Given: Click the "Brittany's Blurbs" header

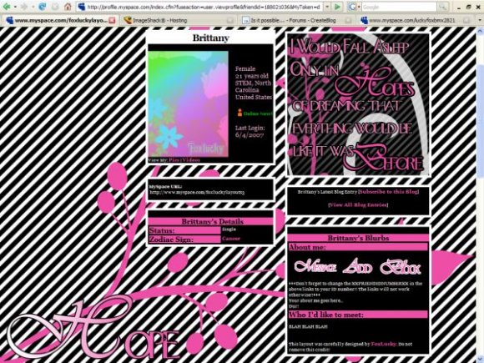Looking at the screenshot, I should pyautogui.click(x=358, y=238).
